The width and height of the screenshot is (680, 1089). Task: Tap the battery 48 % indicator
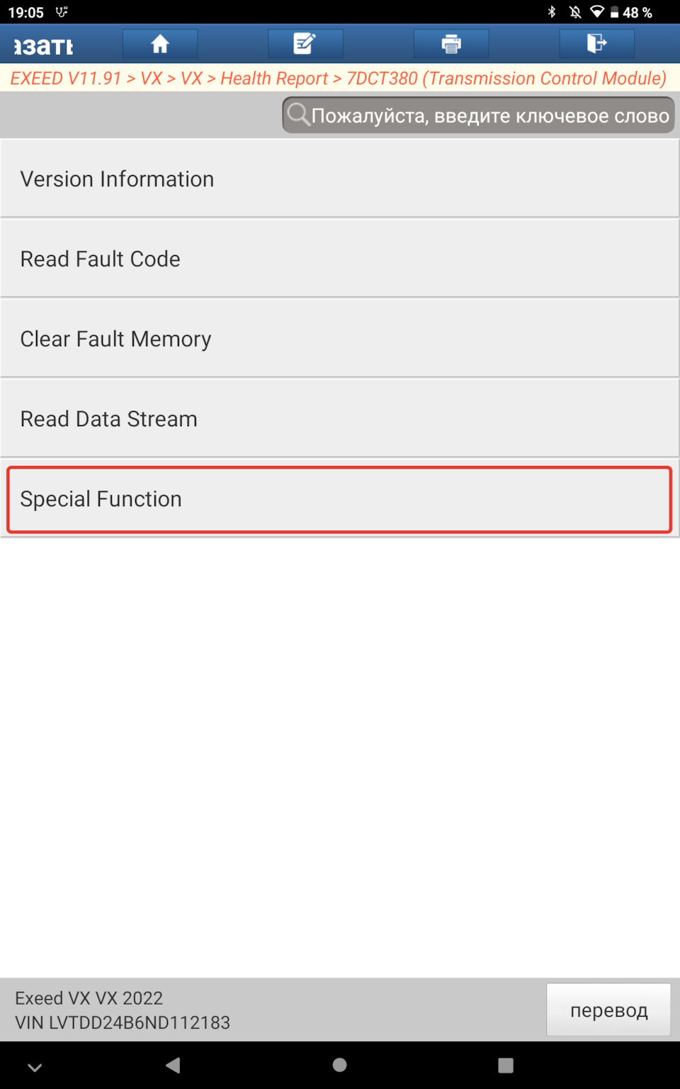[630, 13]
